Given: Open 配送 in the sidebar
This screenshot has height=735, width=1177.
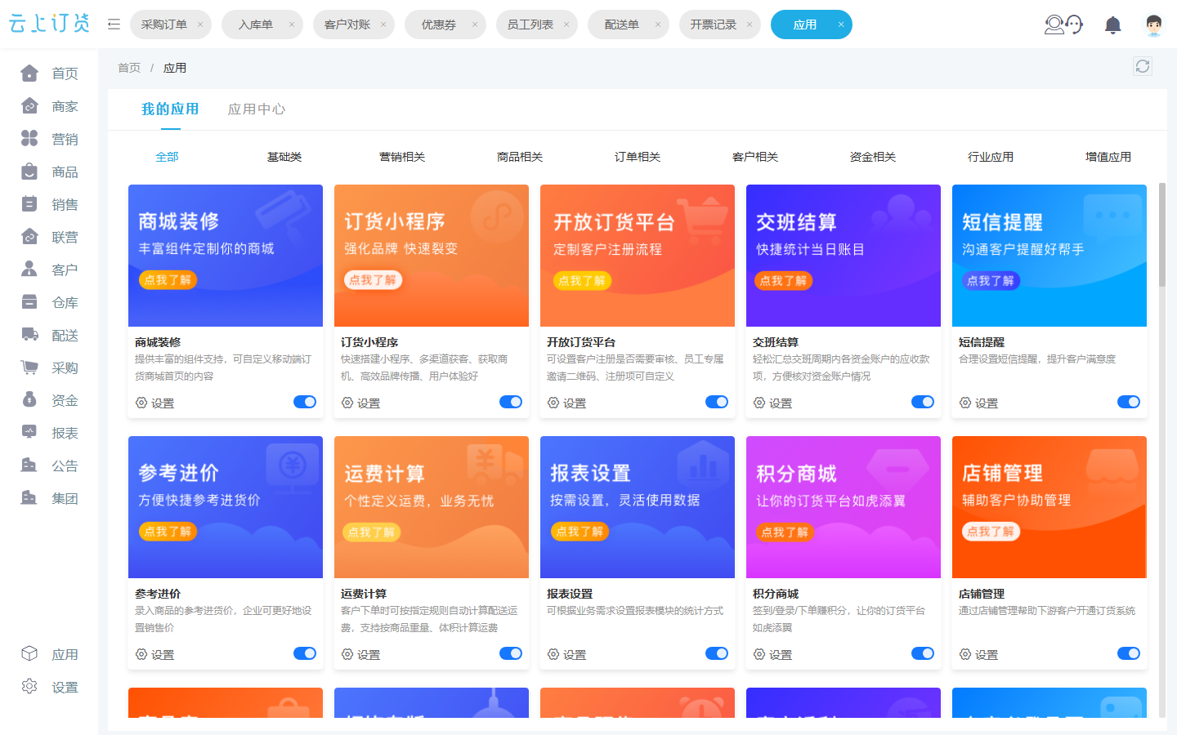Looking at the screenshot, I should [49, 335].
